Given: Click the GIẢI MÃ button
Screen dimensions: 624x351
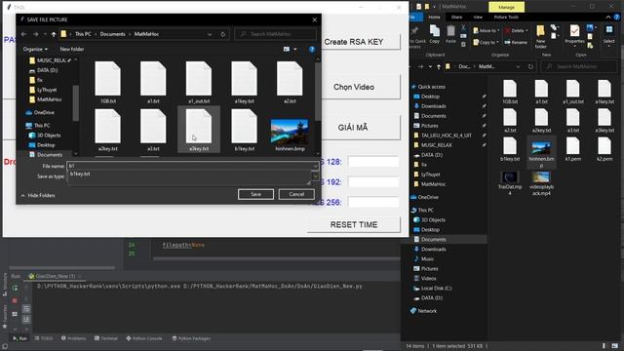Looking at the screenshot, I should pos(354,128).
